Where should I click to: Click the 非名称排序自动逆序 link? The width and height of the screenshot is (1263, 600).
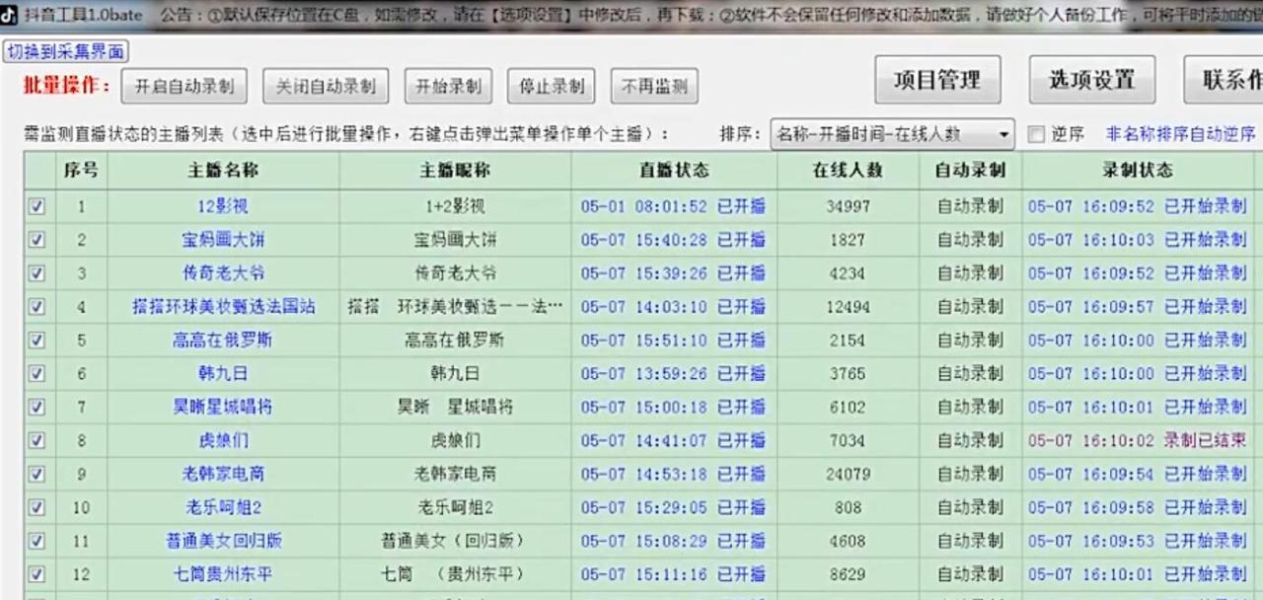(x=1180, y=134)
